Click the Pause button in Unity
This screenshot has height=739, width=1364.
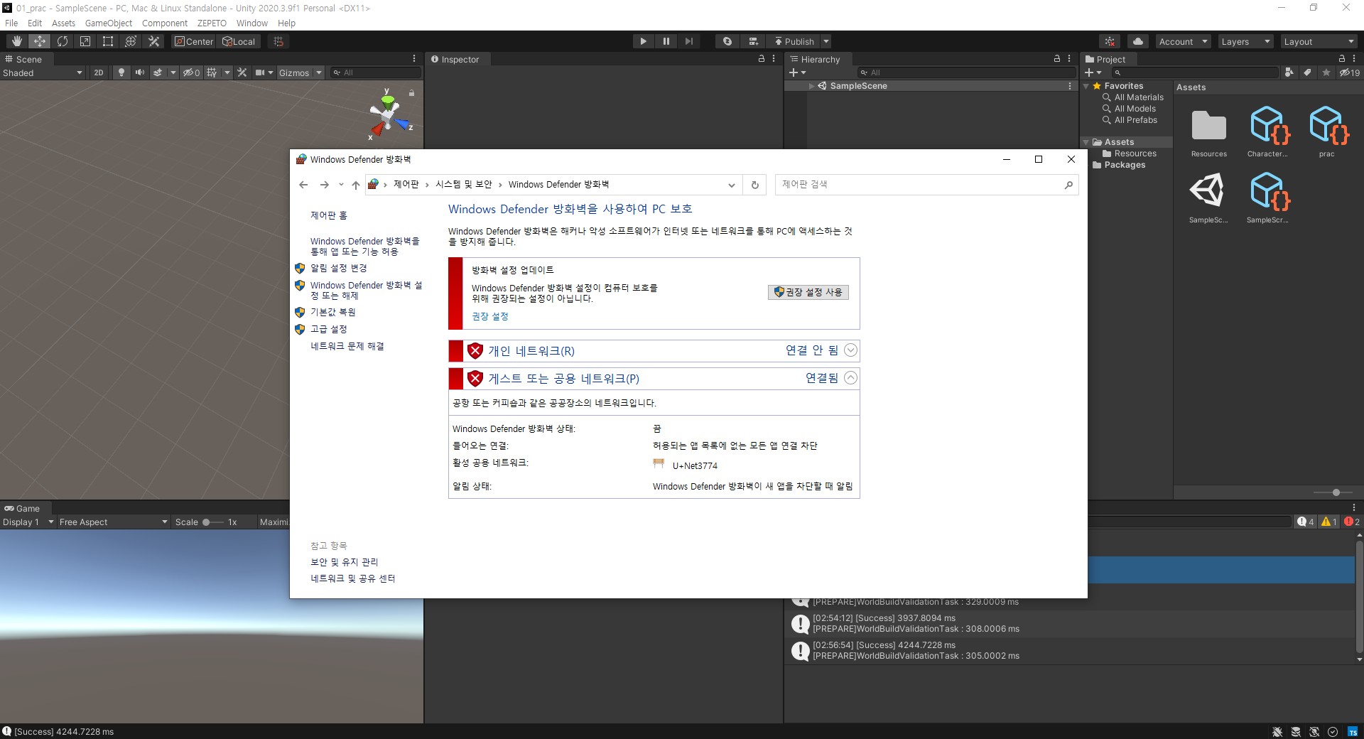[x=666, y=41]
